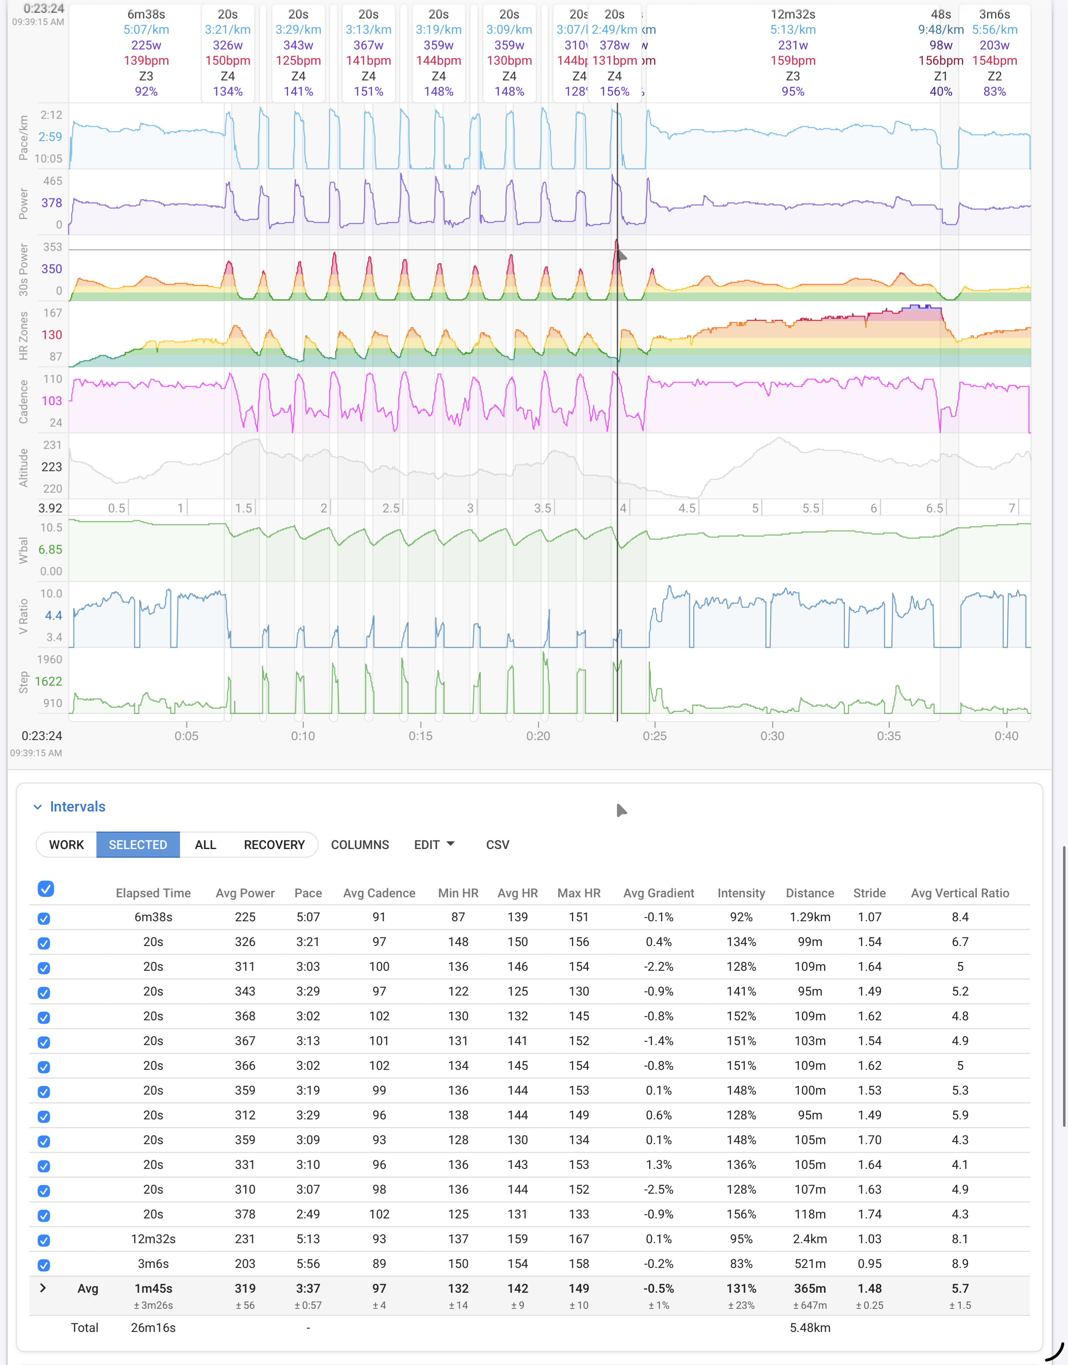Screen dimensions: 1068x1365
Task: Open the EDIT dropdown menu
Action: point(434,845)
